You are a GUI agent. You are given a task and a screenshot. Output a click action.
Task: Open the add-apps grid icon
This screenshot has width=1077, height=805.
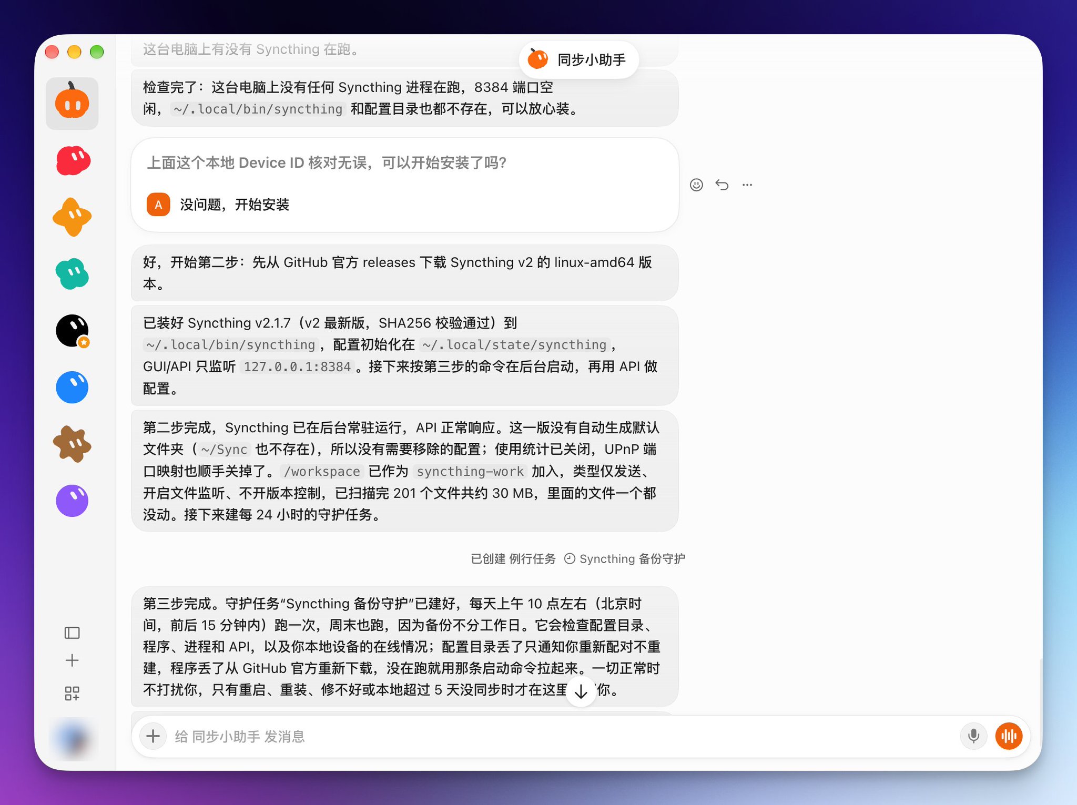(x=72, y=693)
